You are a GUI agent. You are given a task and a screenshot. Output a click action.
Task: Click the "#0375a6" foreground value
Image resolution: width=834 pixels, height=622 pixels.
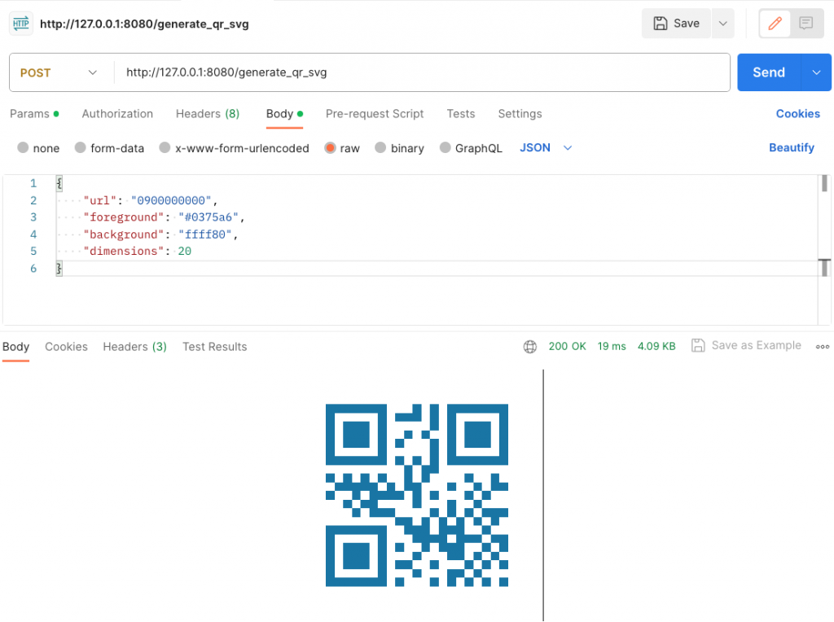208,217
